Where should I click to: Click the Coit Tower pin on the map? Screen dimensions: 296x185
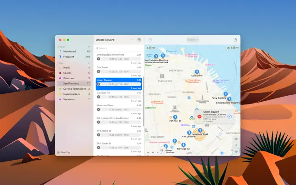(x=197, y=72)
